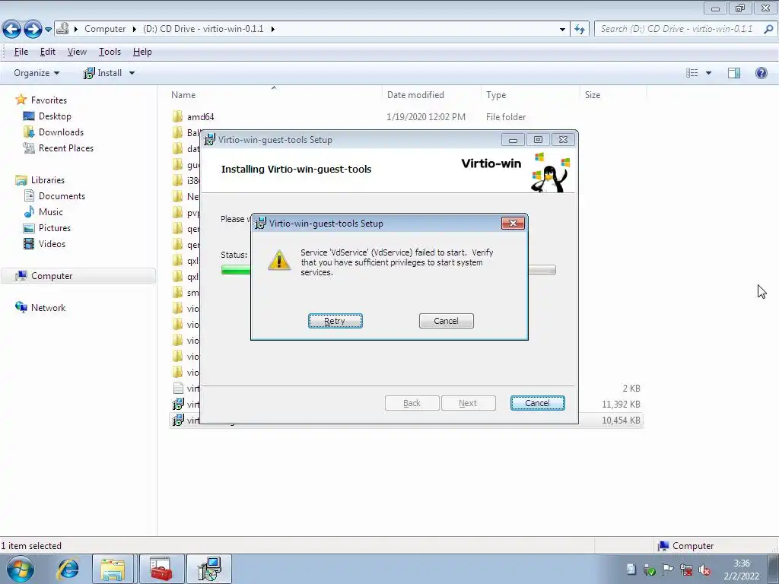The image size is (779, 584).
Task: Click the warning triangle icon in dialog
Action: [x=278, y=260]
